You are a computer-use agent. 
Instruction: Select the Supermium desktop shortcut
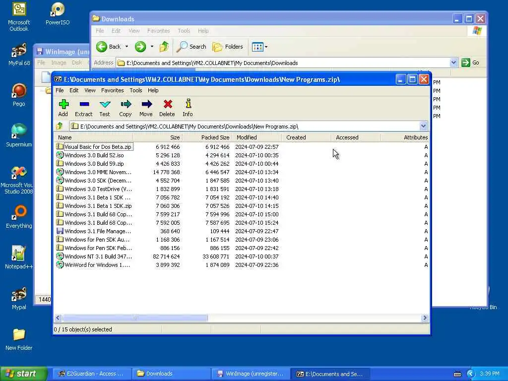(x=19, y=135)
